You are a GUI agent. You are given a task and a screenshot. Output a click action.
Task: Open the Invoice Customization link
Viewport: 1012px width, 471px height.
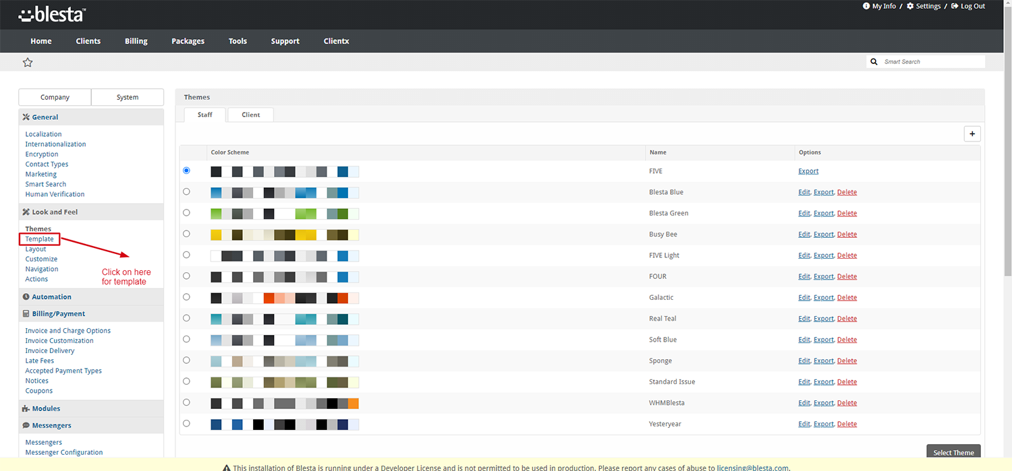point(59,340)
